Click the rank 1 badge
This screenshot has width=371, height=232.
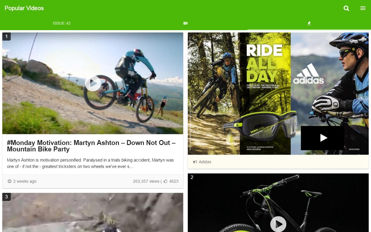click(6, 37)
